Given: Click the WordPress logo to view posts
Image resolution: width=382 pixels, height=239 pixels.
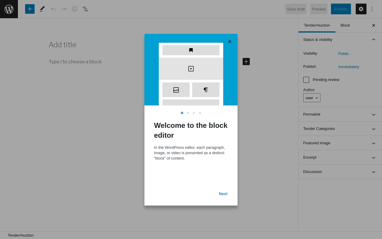Looking at the screenshot, I should 9,9.
